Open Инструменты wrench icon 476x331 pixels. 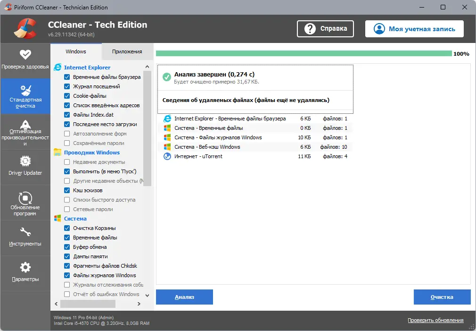(x=25, y=232)
